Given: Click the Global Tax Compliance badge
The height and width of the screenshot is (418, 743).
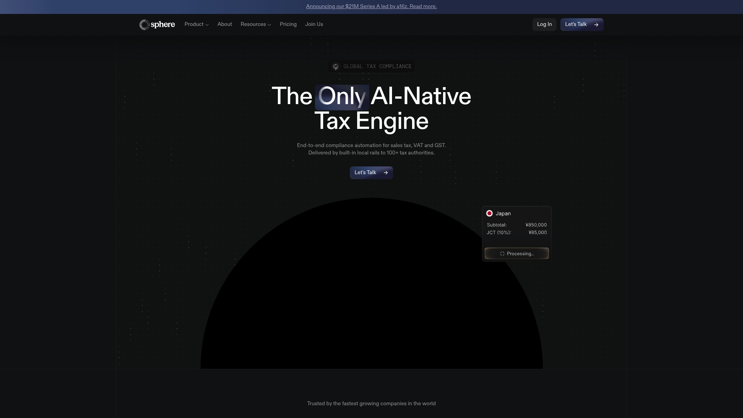Looking at the screenshot, I should coord(371,67).
